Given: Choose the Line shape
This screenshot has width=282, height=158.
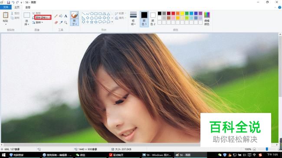Looking at the screenshot, I should pyautogui.click(x=83, y=14).
